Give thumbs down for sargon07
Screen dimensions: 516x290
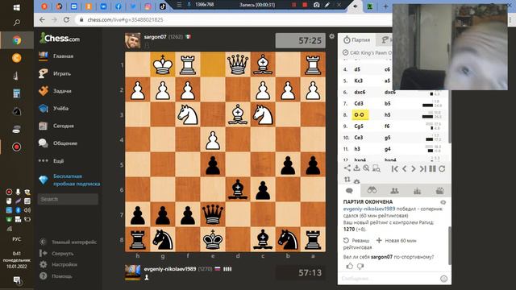pos(360,267)
